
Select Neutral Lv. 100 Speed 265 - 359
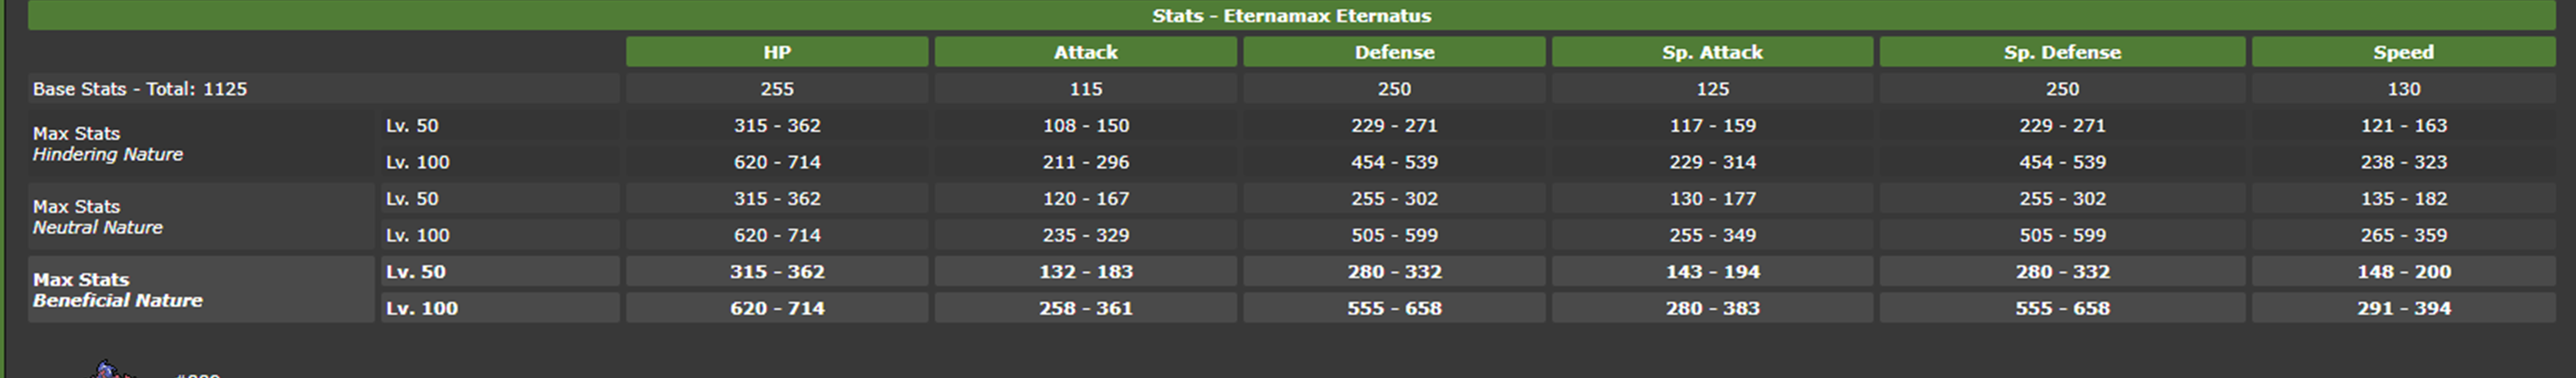click(x=2403, y=235)
